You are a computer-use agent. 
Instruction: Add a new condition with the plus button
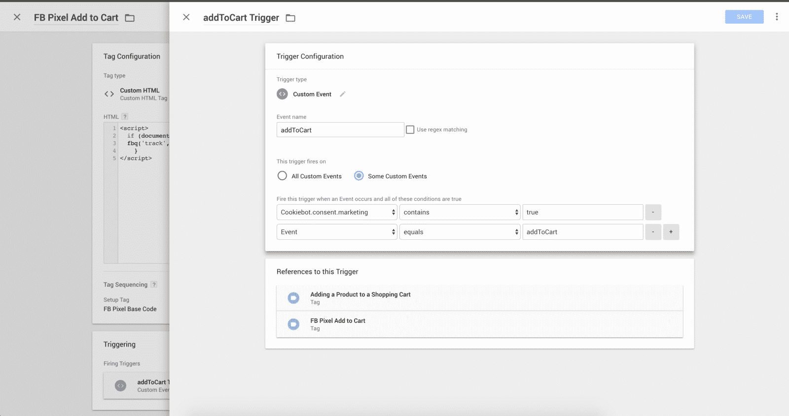tap(671, 232)
